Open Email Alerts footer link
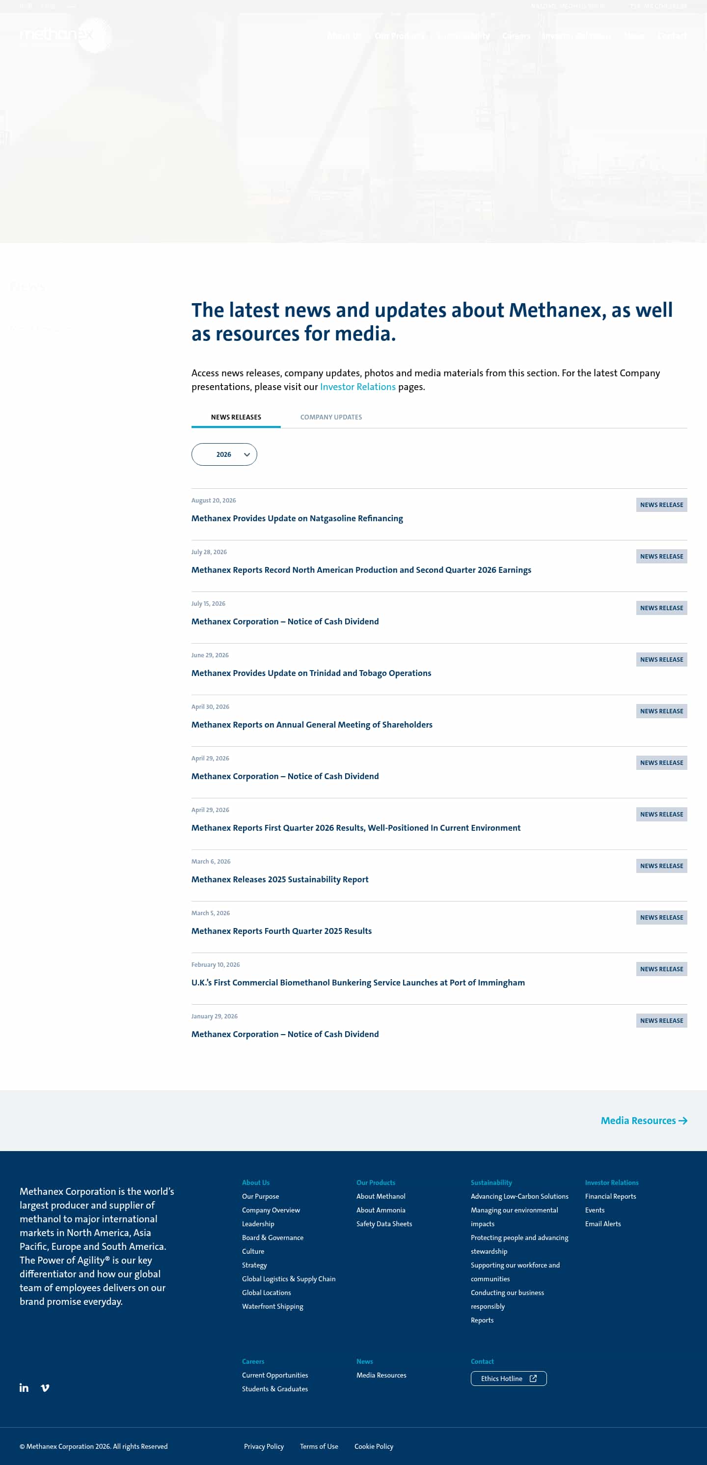 pyautogui.click(x=603, y=1224)
